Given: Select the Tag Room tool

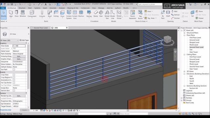Looking at the screenshot, I should click(140, 14).
